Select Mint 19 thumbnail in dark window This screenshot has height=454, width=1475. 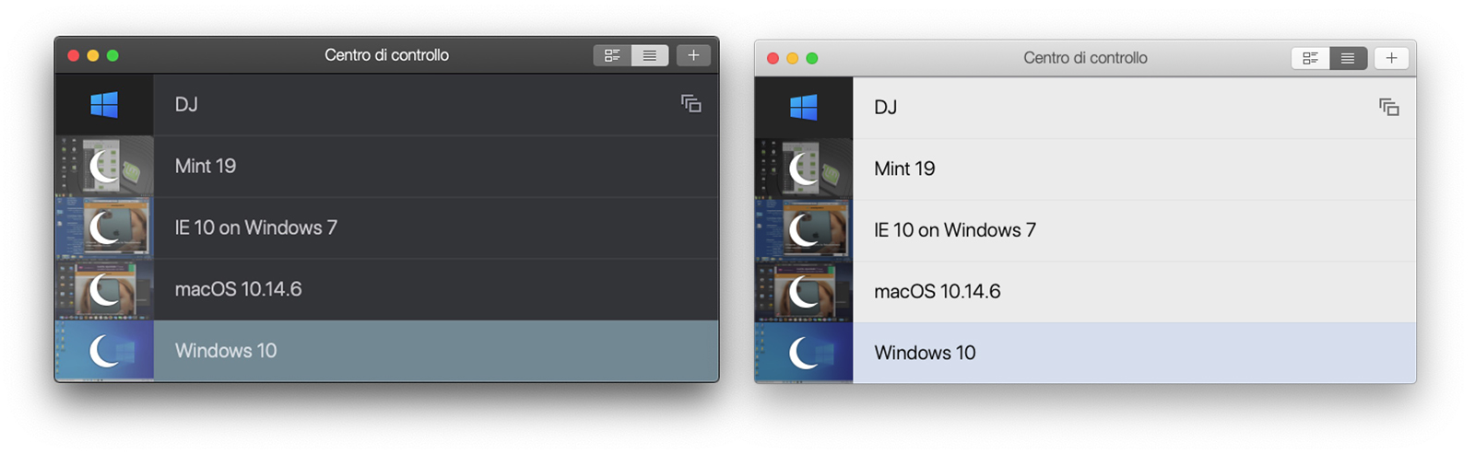coord(104,167)
